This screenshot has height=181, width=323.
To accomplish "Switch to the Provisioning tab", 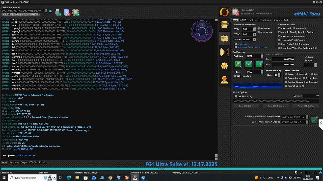I will point(265,20).
